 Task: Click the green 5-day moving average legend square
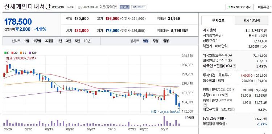(5, 53)
